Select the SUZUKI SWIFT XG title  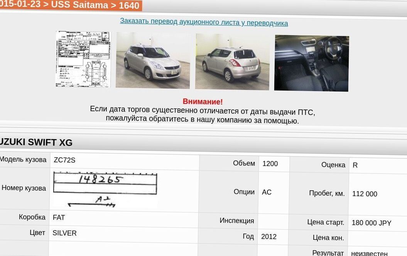coord(36,142)
